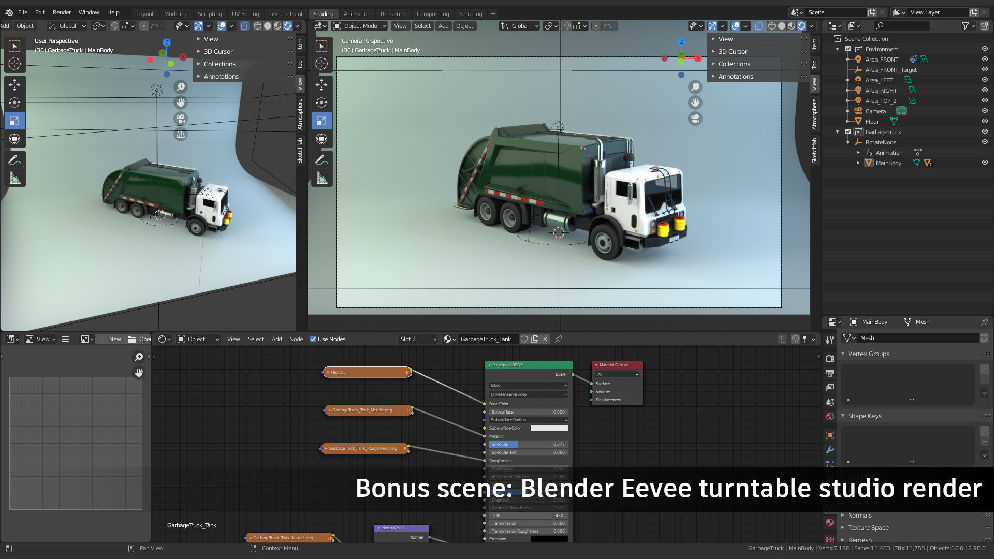Viewport: 994px width, 559px height.
Task: Adjust the Specular slider value
Action: (x=528, y=444)
